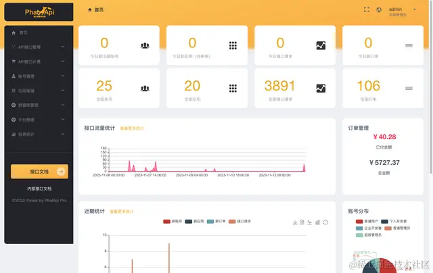Screen dimensions: 433x273
Task: Open the 账号管理 menu label
Action: 26,76
